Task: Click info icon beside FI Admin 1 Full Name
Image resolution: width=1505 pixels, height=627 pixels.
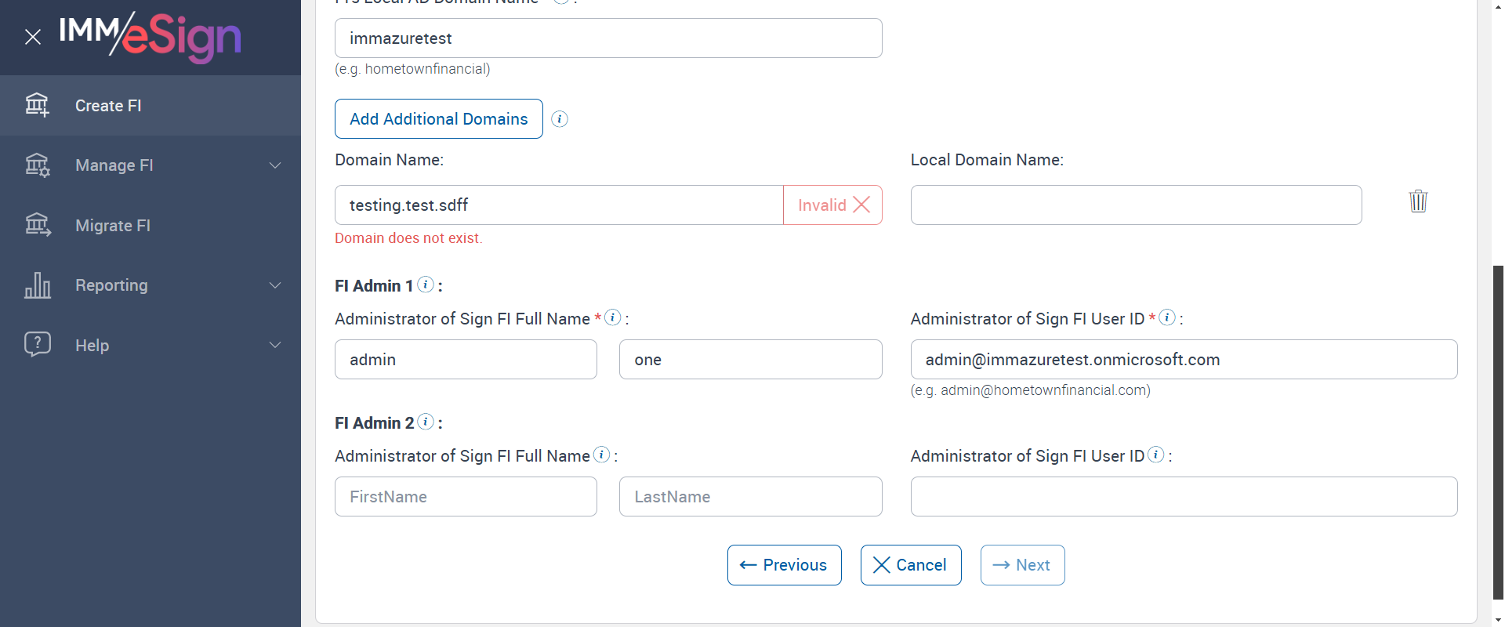Action: [613, 317]
